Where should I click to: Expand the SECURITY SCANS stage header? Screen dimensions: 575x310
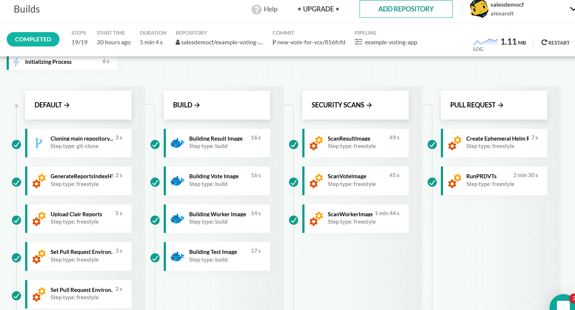pyautogui.click(x=341, y=105)
